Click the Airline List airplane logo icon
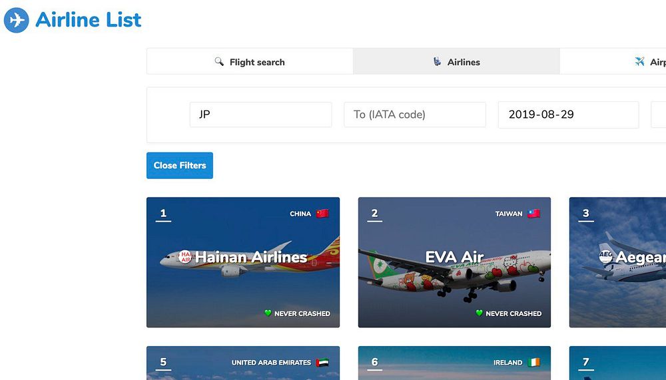 tap(17, 20)
